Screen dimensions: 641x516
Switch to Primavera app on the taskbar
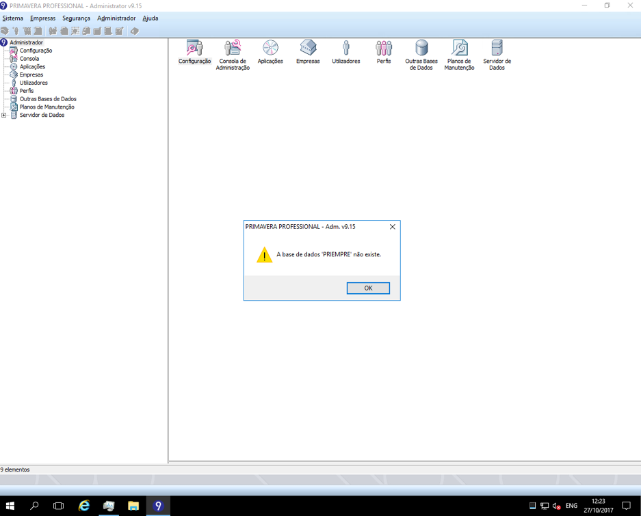pyautogui.click(x=158, y=506)
